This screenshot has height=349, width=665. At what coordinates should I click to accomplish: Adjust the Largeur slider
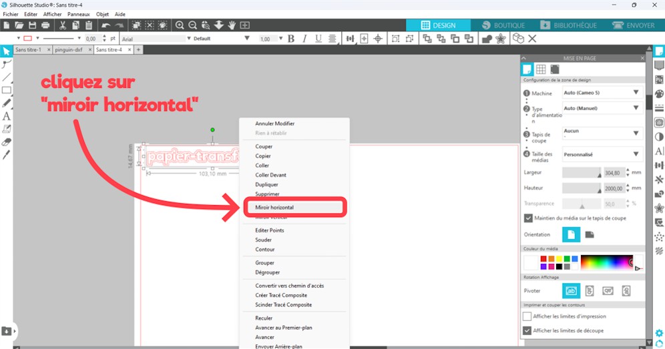point(582,173)
